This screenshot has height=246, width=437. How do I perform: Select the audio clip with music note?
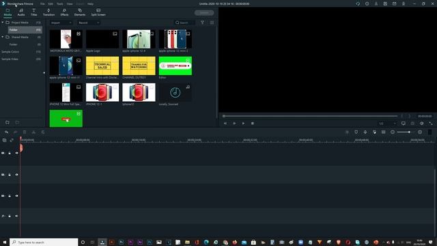(x=175, y=92)
